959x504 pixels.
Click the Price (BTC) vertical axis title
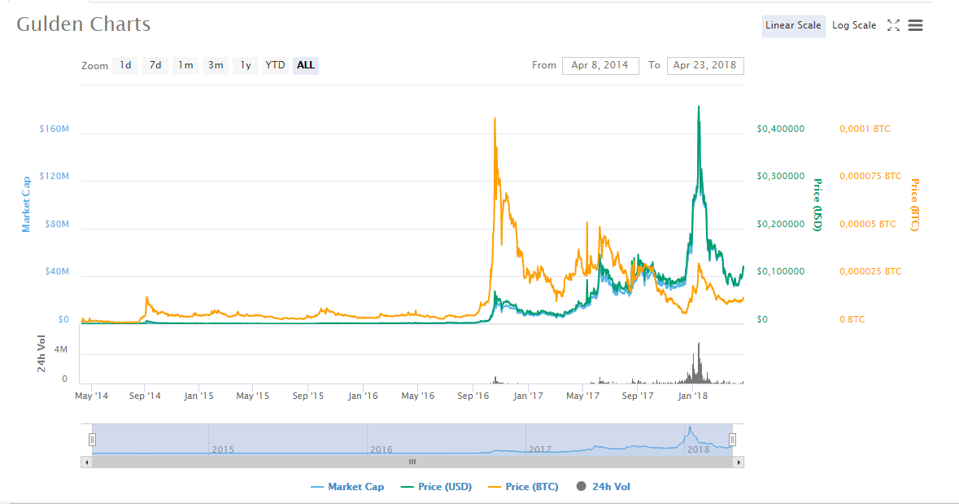coord(915,204)
